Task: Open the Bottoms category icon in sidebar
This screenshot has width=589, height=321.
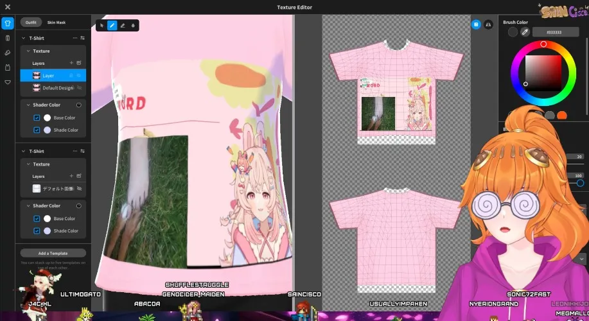Action: click(x=8, y=38)
